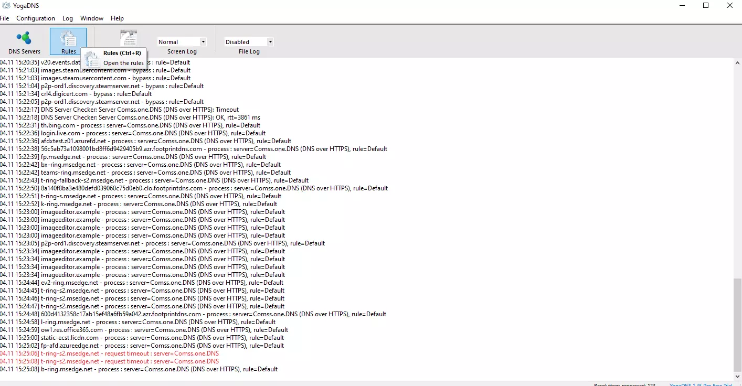
Task: Open the File Log dropdown showing Disabled
Action: (x=249, y=42)
